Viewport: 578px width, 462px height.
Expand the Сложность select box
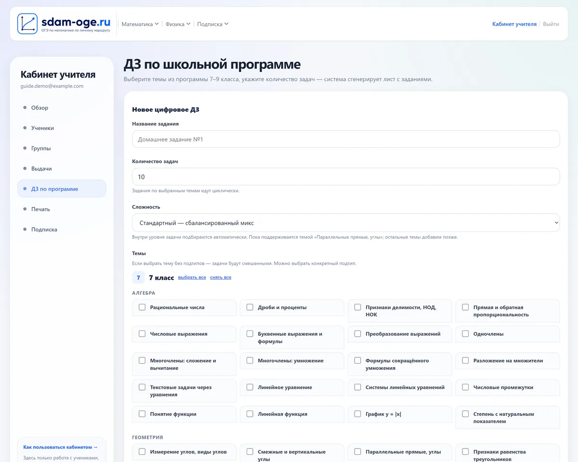click(346, 223)
